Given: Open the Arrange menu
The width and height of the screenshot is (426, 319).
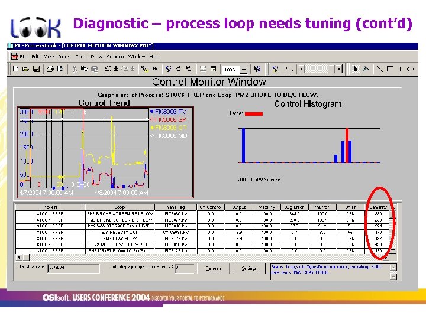Looking at the screenshot, I should point(115,57).
